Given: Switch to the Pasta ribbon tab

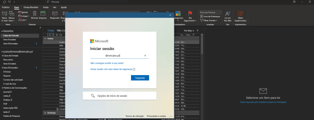Looking at the screenshot, I should click(x=46, y=7).
